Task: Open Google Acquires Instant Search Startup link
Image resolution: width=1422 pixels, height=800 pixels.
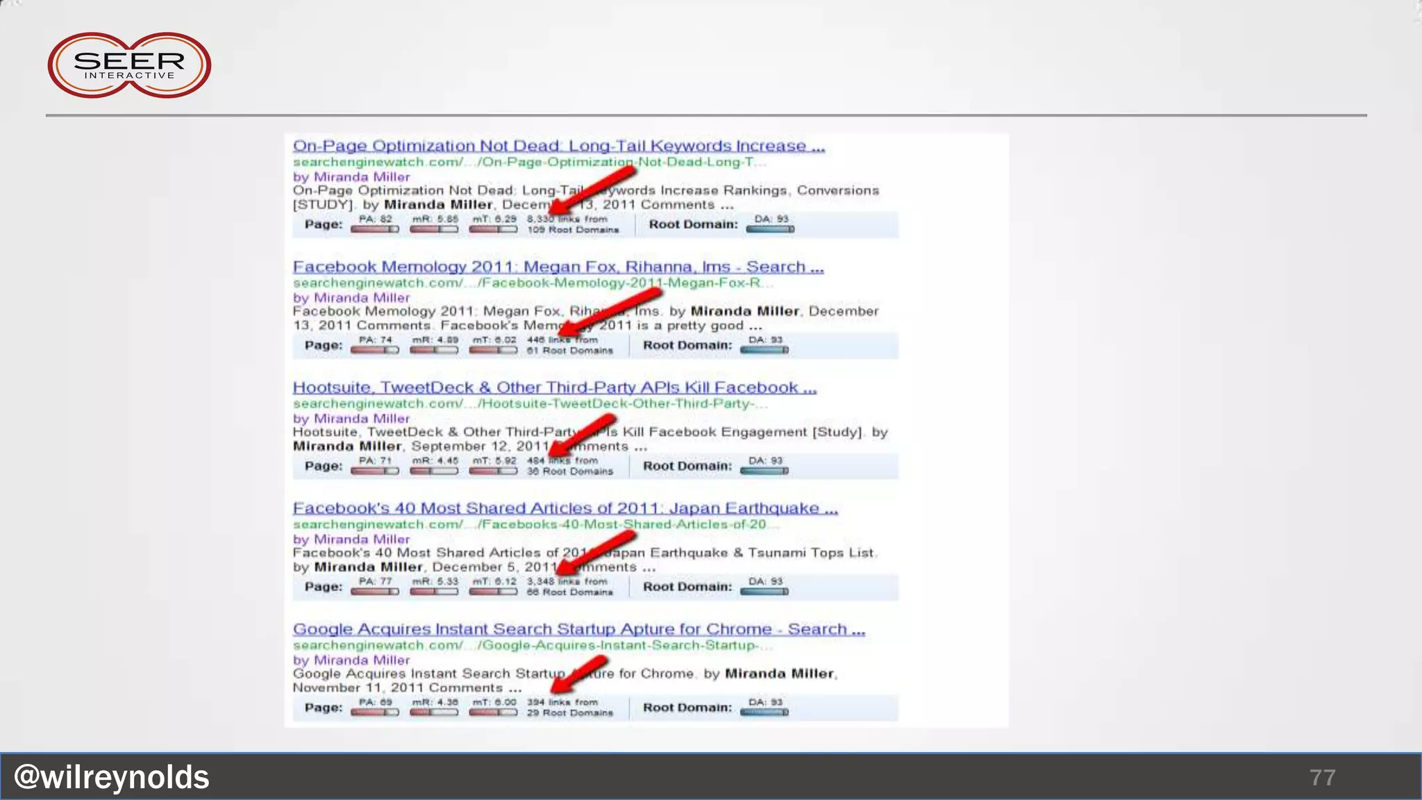Action: click(x=578, y=629)
